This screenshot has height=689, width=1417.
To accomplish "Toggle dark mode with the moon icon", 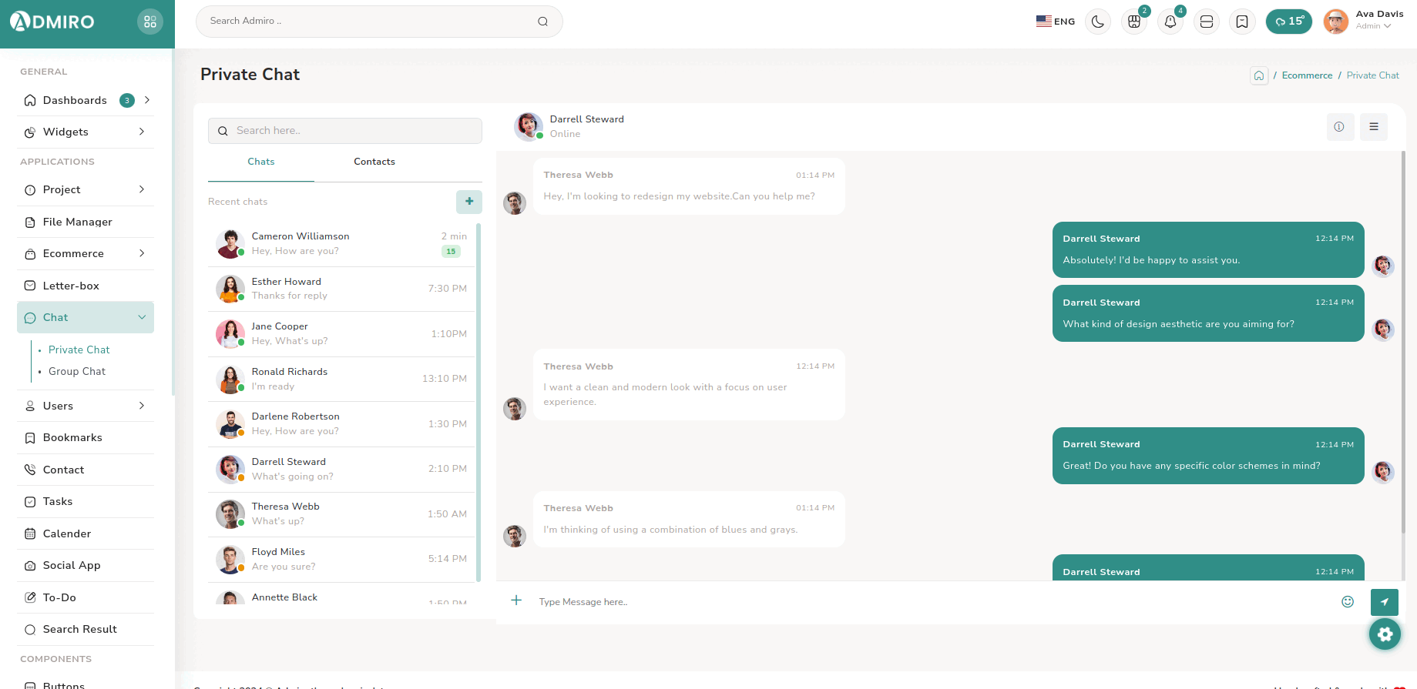I will tap(1097, 22).
